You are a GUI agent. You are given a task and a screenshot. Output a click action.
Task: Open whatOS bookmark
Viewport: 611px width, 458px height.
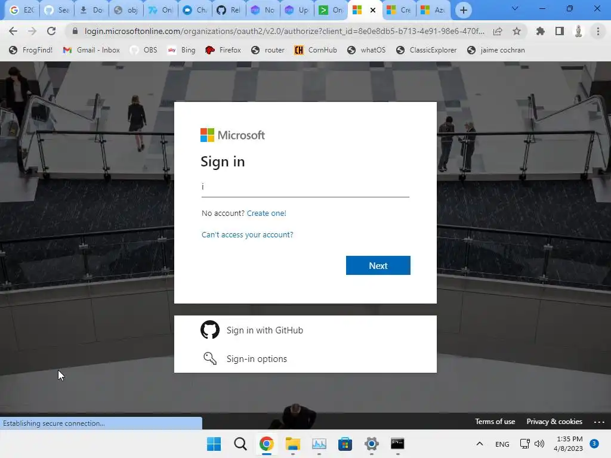[366, 50]
